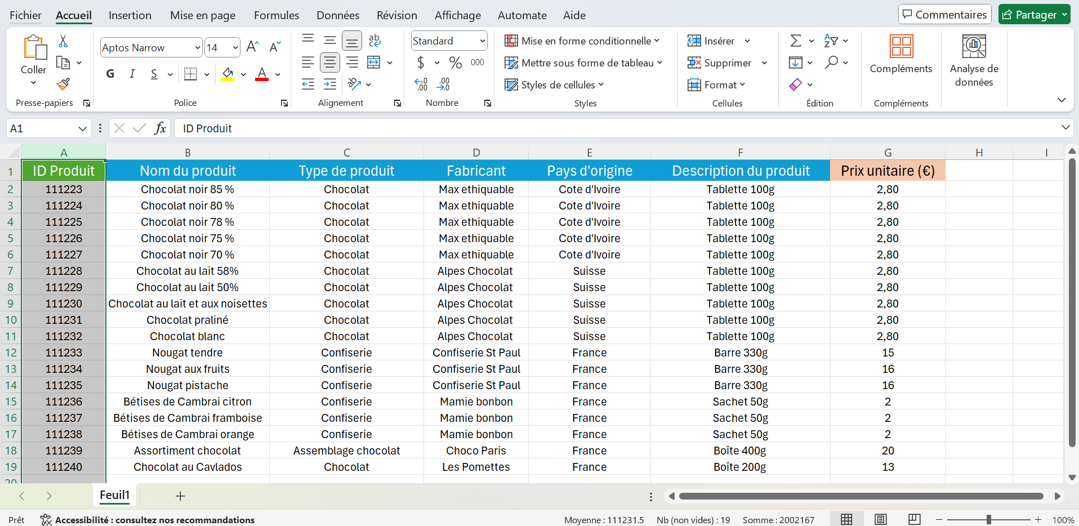The image size is (1079, 526).
Task: Switch to the Formules ribbon tab
Action: pos(276,15)
